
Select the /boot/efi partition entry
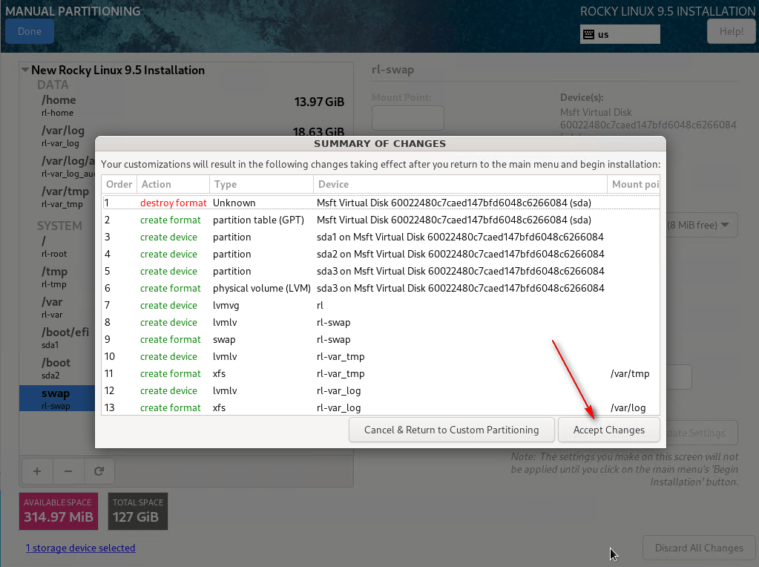click(59, 338)
